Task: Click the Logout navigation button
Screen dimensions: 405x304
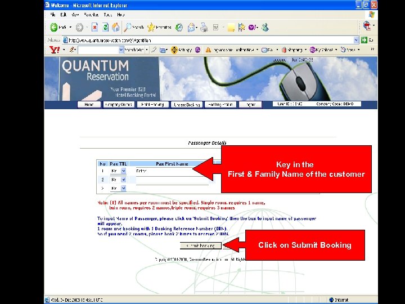Action: [250, 105]
